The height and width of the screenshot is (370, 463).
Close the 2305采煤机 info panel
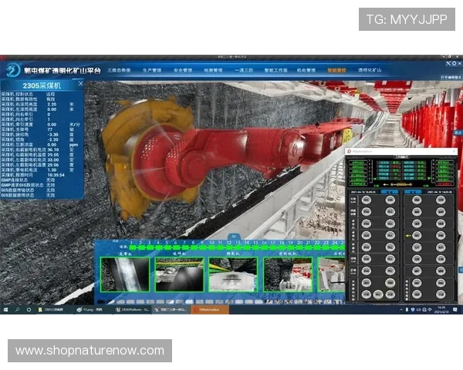(80, 84)
